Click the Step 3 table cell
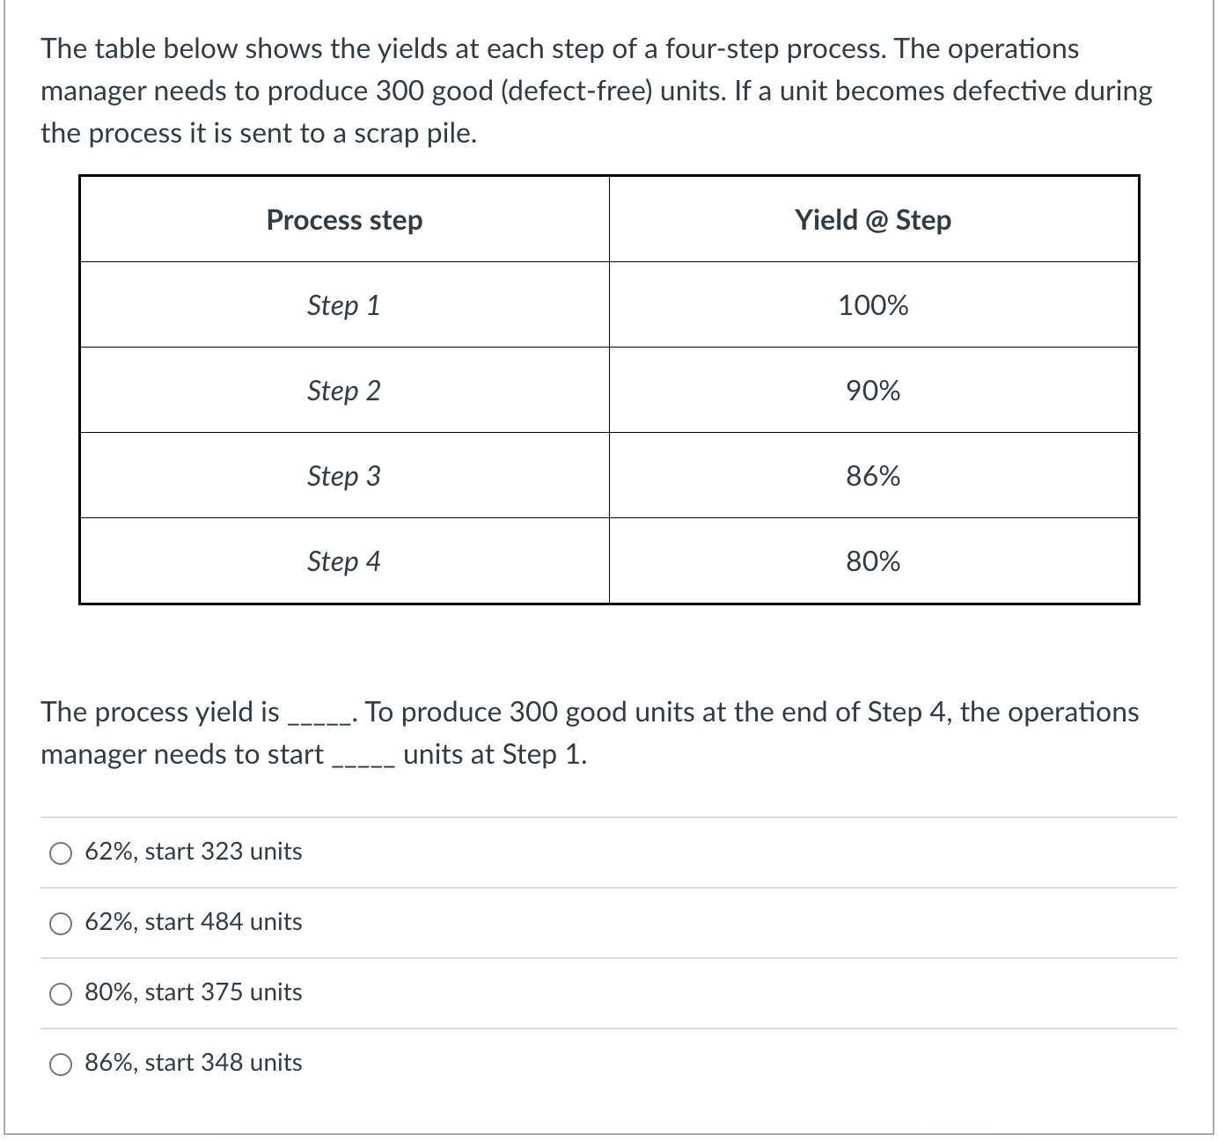 tap(343, 476)
